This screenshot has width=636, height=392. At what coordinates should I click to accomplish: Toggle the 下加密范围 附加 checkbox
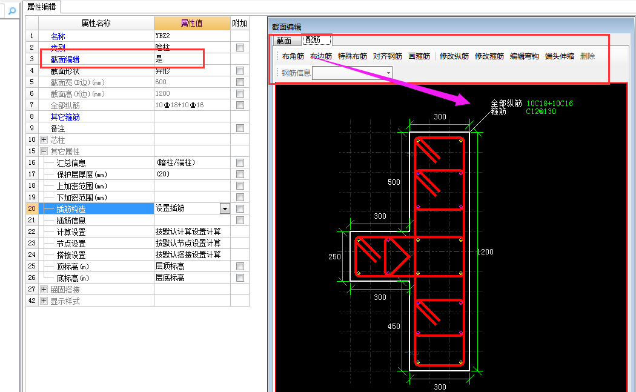point(240,198)
